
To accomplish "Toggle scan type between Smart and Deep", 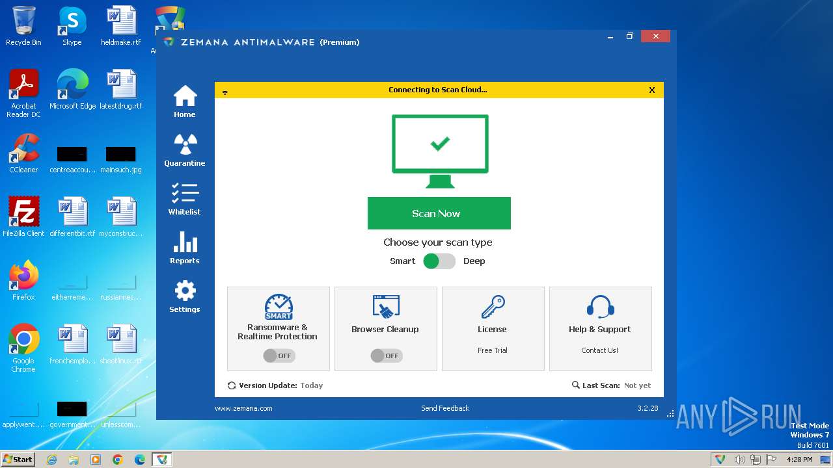I will [x=439, y=261].
